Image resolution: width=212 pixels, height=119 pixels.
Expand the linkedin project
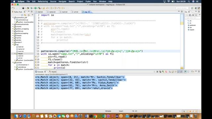click(x=13, y=36)
